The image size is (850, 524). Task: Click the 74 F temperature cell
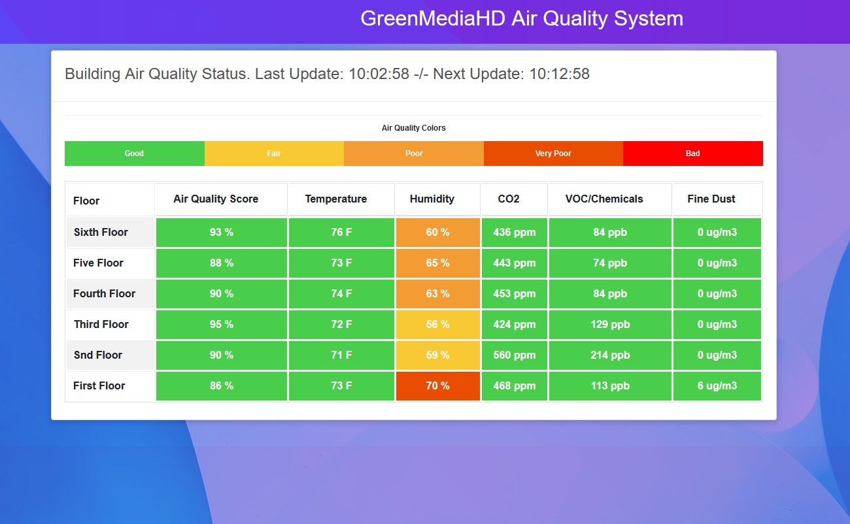click(341, 294)
